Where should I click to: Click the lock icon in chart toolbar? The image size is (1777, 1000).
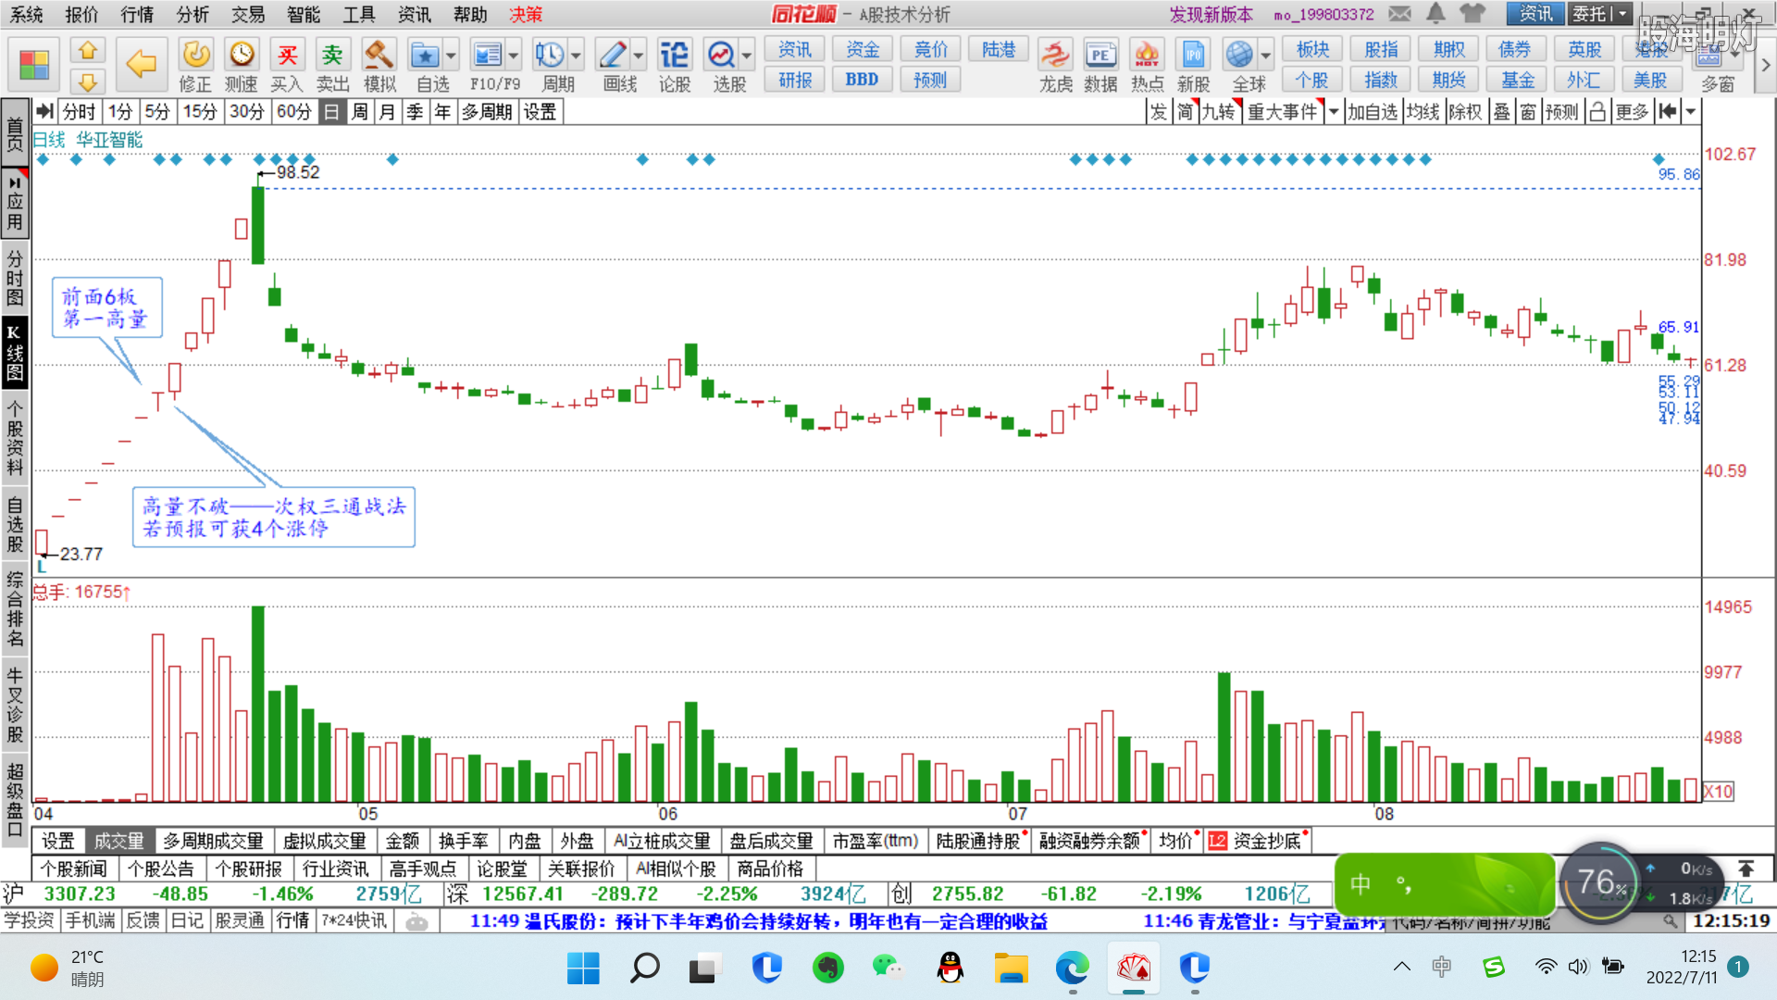pyautogui.click(x=1597, y=112)
